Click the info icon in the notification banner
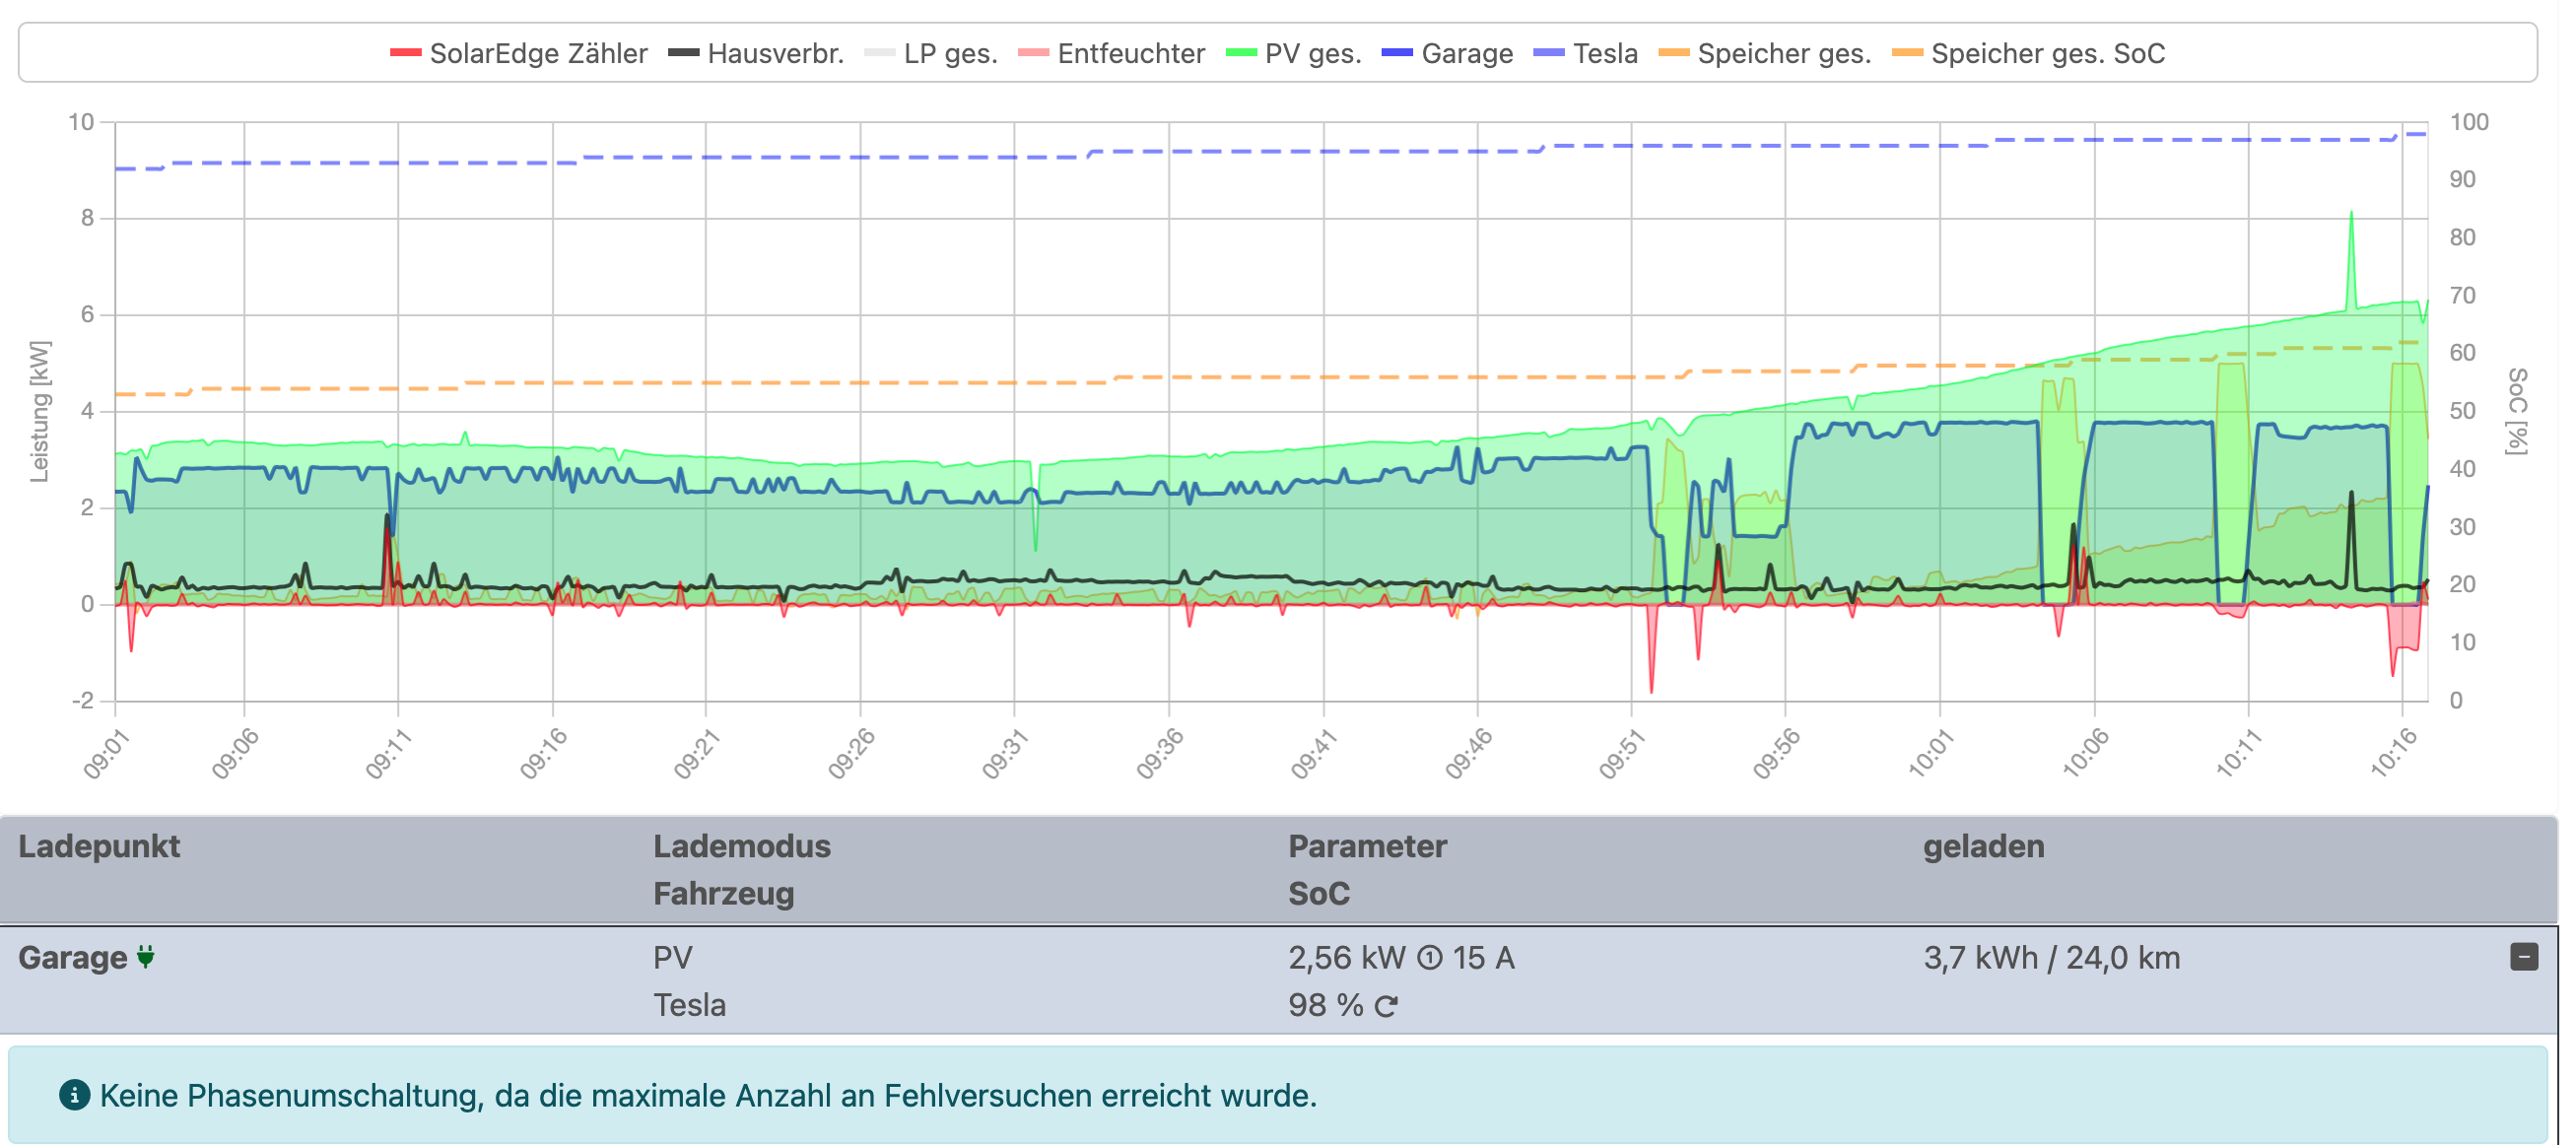This screenshot has height=1145, width=2576. [74, 1096]
